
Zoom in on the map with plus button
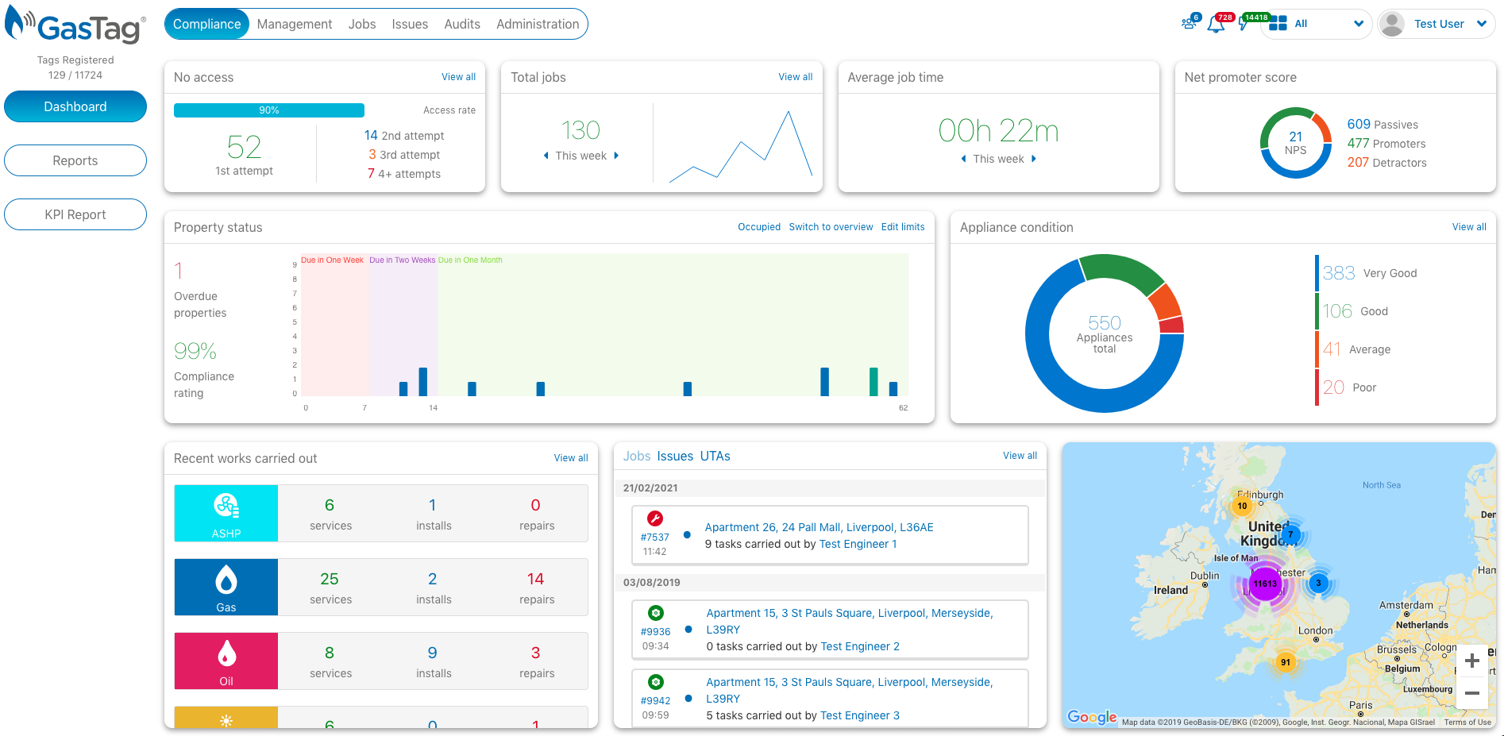[x=1472, y=661]
